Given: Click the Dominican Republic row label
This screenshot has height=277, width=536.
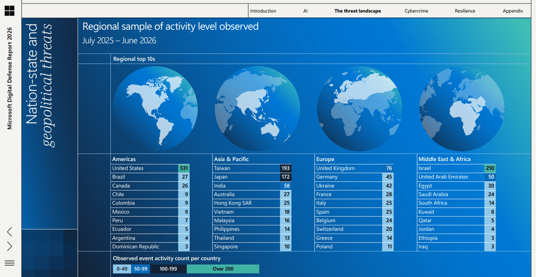Looking at the screenshot, I should (136, 247).
